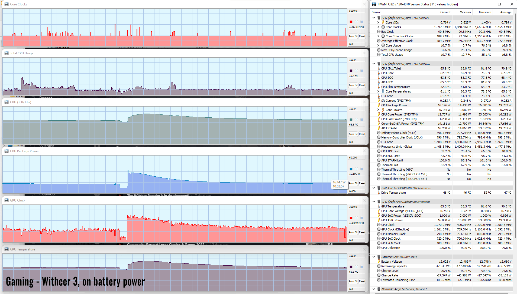Click the GPU Utilization icon
517x294 pixels.
379,248
